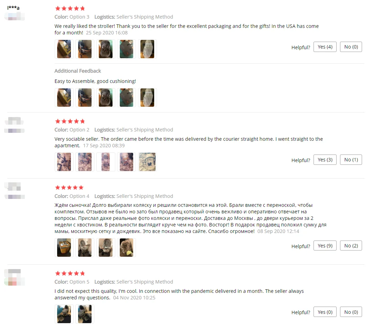Click Yes (0) on the Option 5 review
This screenshot has height=330, width=371.
325,312
